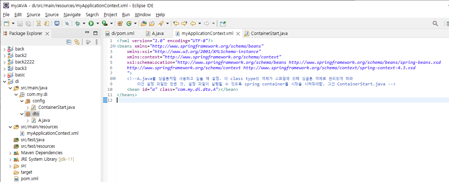Image resolution: width=449 pixels, height=182 pixels.
Task: Collapse the comment fold marker on line 8
Action: 114,79
